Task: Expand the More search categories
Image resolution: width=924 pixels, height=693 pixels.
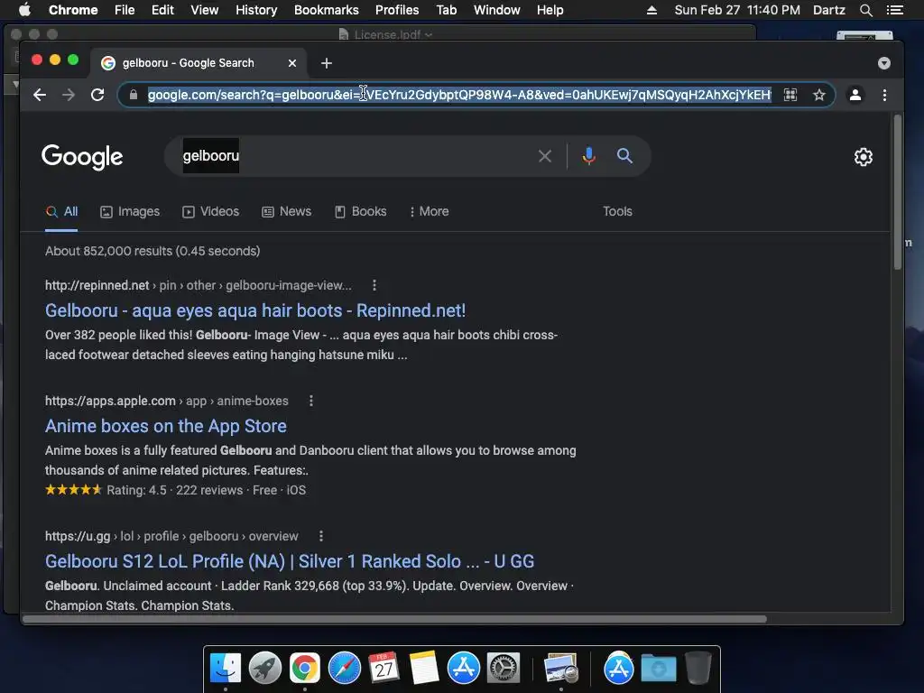Action: click(429, 211)
